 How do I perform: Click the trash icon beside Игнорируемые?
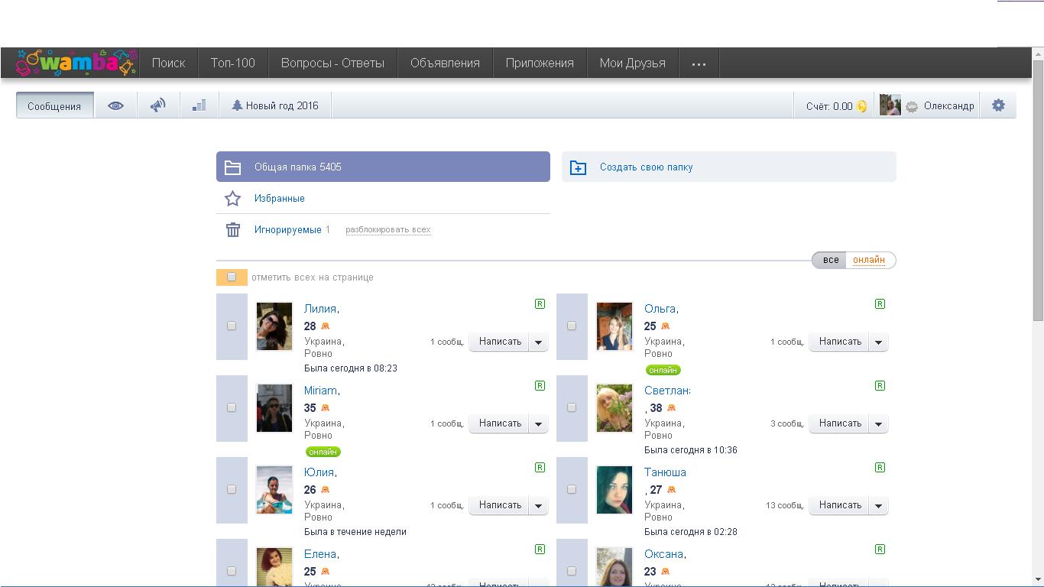233,229
